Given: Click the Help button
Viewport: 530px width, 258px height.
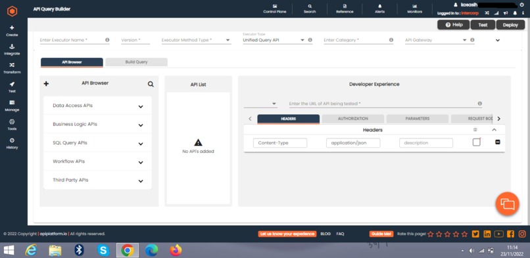Looking at the screenshot, I should click(454, 25).
